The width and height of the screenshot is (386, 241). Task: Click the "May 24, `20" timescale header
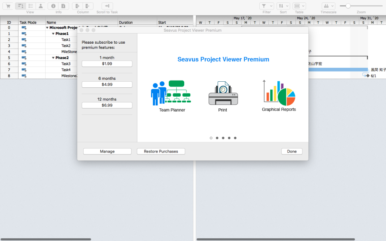(306, 18)
